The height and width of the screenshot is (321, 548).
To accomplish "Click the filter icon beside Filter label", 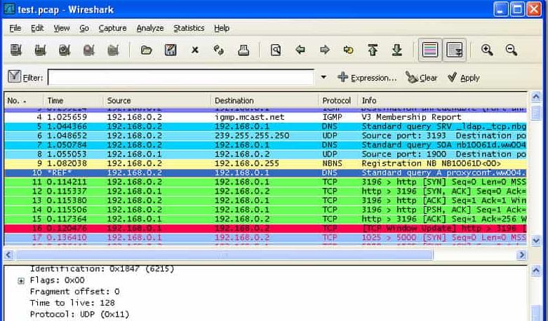I will tap(14, 76).
